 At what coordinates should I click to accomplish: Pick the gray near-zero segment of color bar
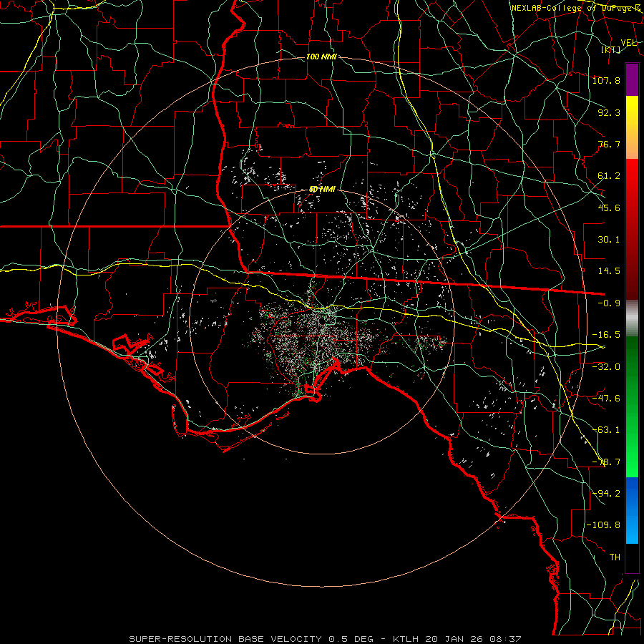coord(632,318)
